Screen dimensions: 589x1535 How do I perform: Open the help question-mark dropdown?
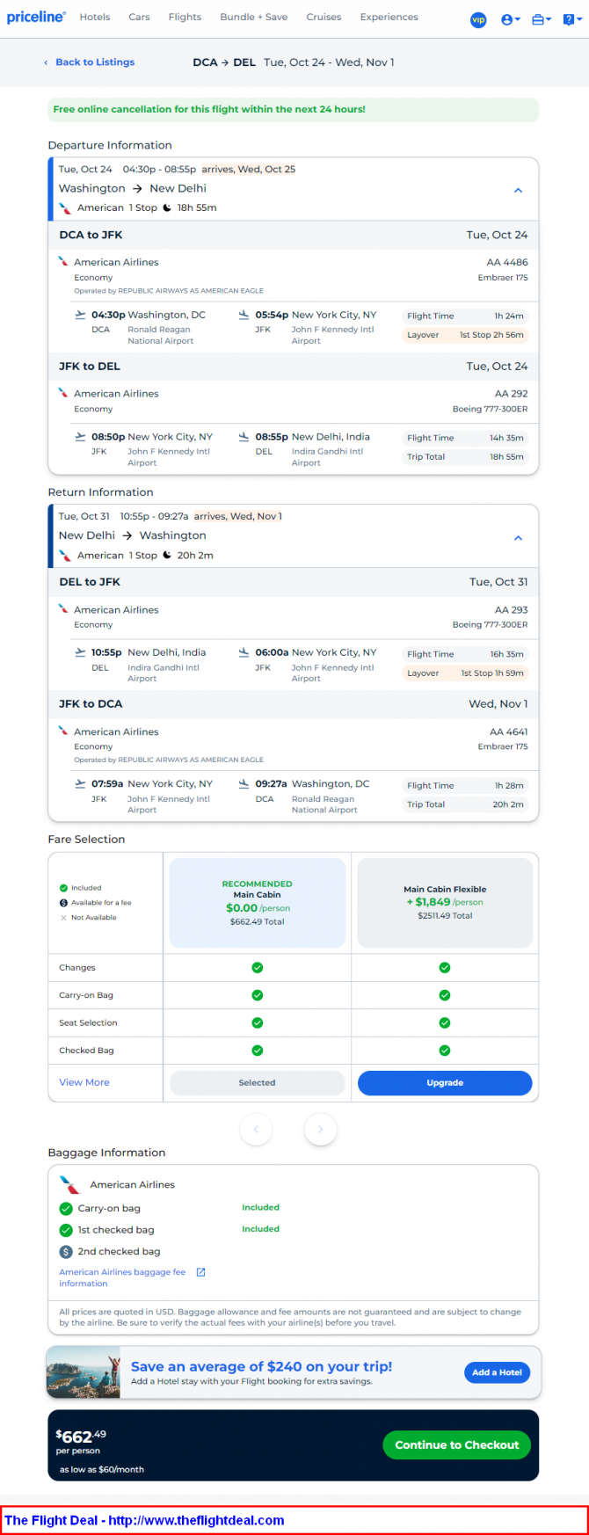pyautogui.click(x=571, y=19)
